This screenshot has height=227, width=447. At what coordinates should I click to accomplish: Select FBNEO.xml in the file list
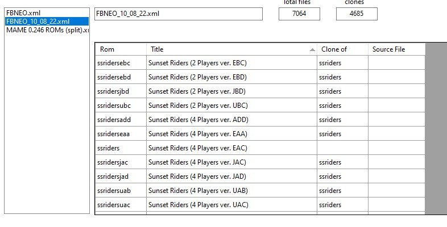pyautogui.click(x=23, y=13)
